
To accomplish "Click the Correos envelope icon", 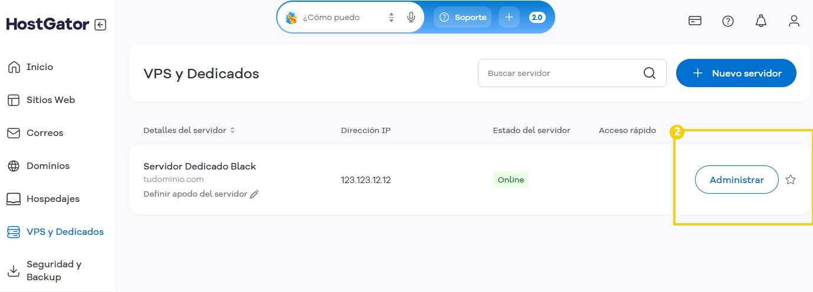I will tap(14, 133).
